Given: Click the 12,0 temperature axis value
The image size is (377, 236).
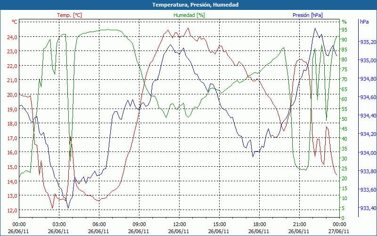Looking at the screenshot, I should 13,210.
